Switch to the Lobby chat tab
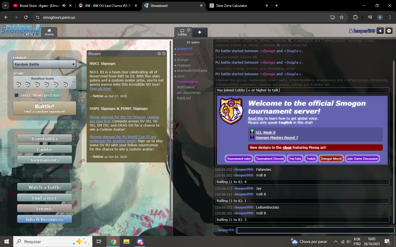Image resolution: width=396 pixels, height=247 pixels. [182, 32]
